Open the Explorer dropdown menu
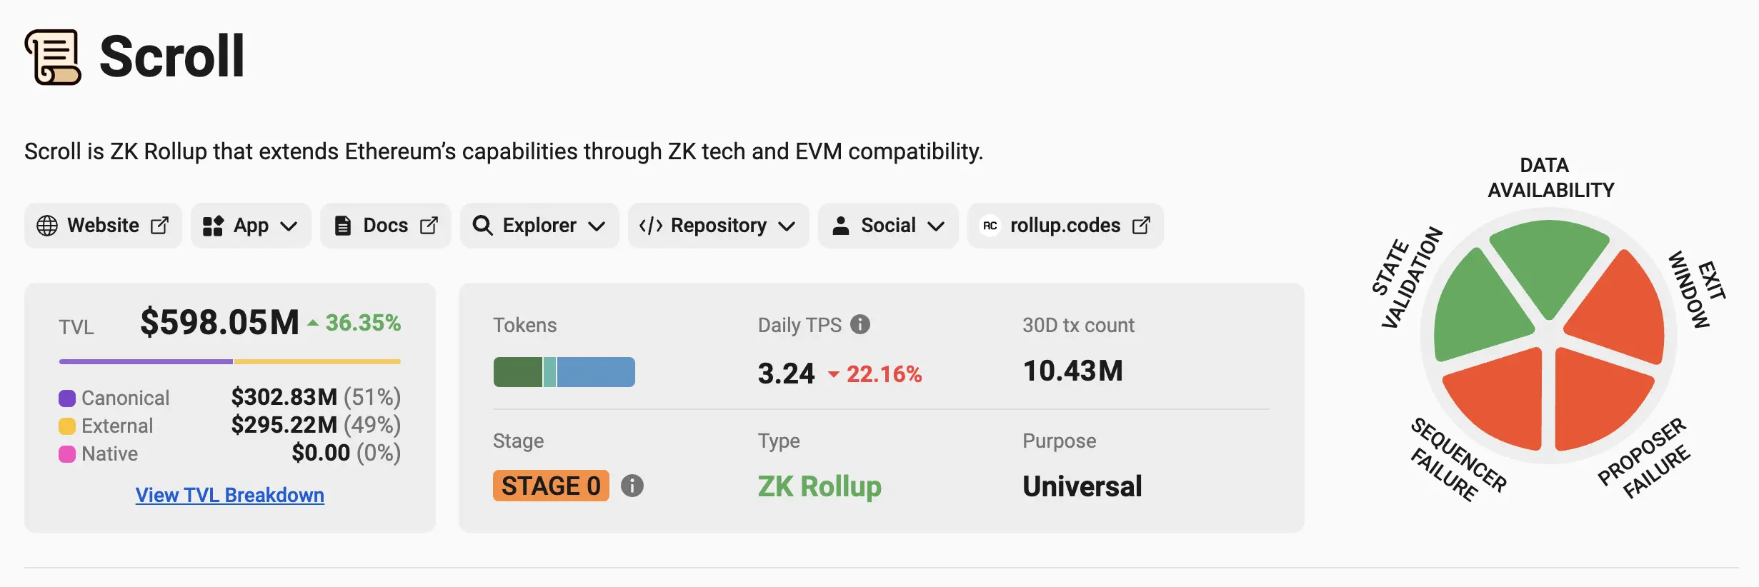 coord(597,226)
